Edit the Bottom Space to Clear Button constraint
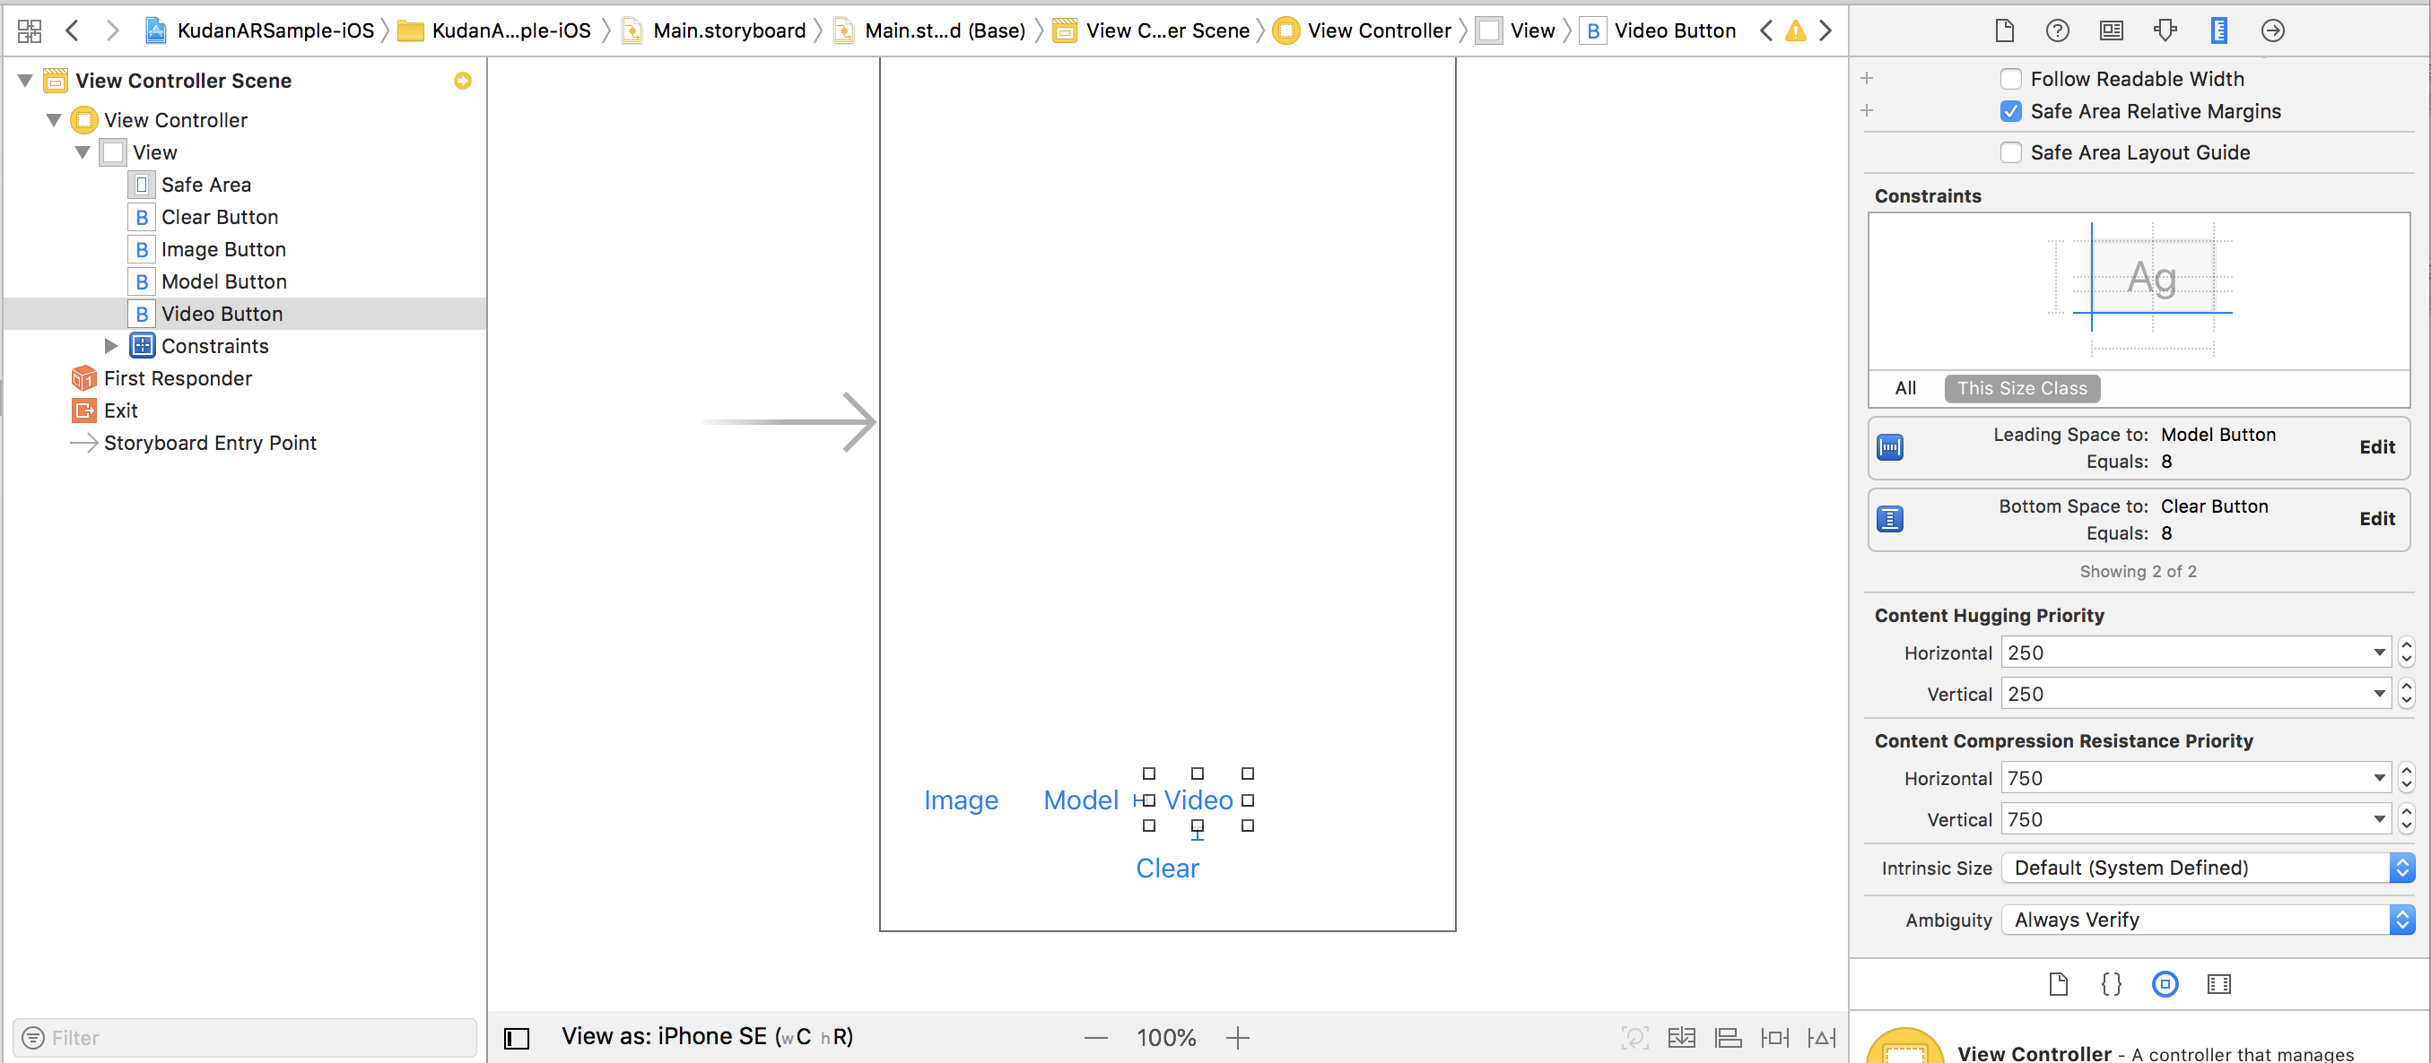The height and width of the screenshot is (1063, 2431). click(x=2376, y=519)
